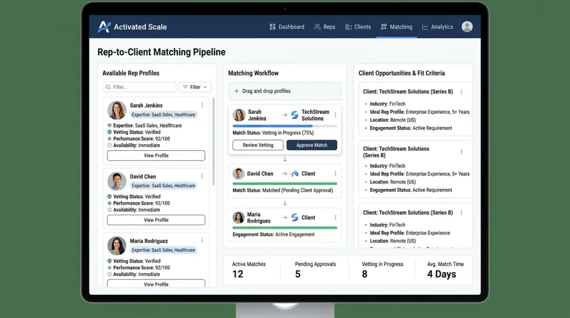
Task: Click Maria Rodriguez's photo in rep profiles
Action: coord(117,246)
